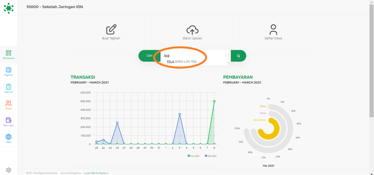Click the header 10000 - Sekolah Jaringan IDN
374x175 pixels.
(x=55, y=7)
